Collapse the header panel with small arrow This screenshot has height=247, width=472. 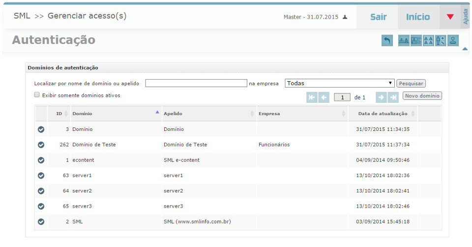(465, 49)
